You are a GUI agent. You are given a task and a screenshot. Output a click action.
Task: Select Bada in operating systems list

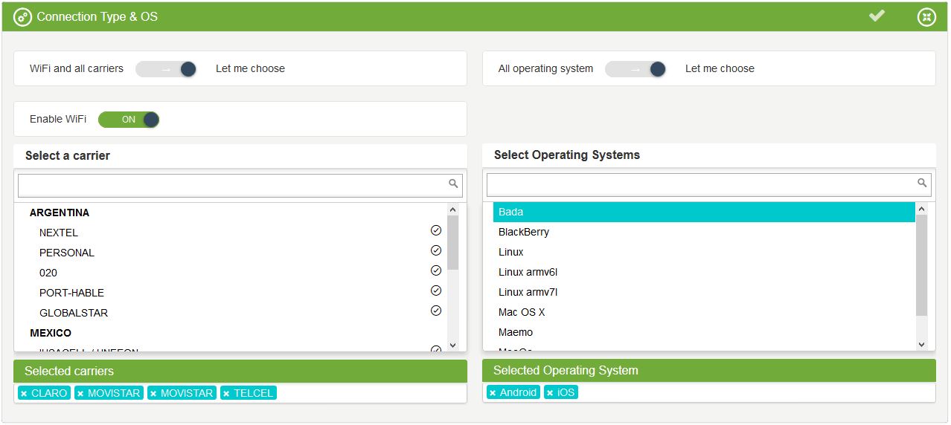(704, 212)
